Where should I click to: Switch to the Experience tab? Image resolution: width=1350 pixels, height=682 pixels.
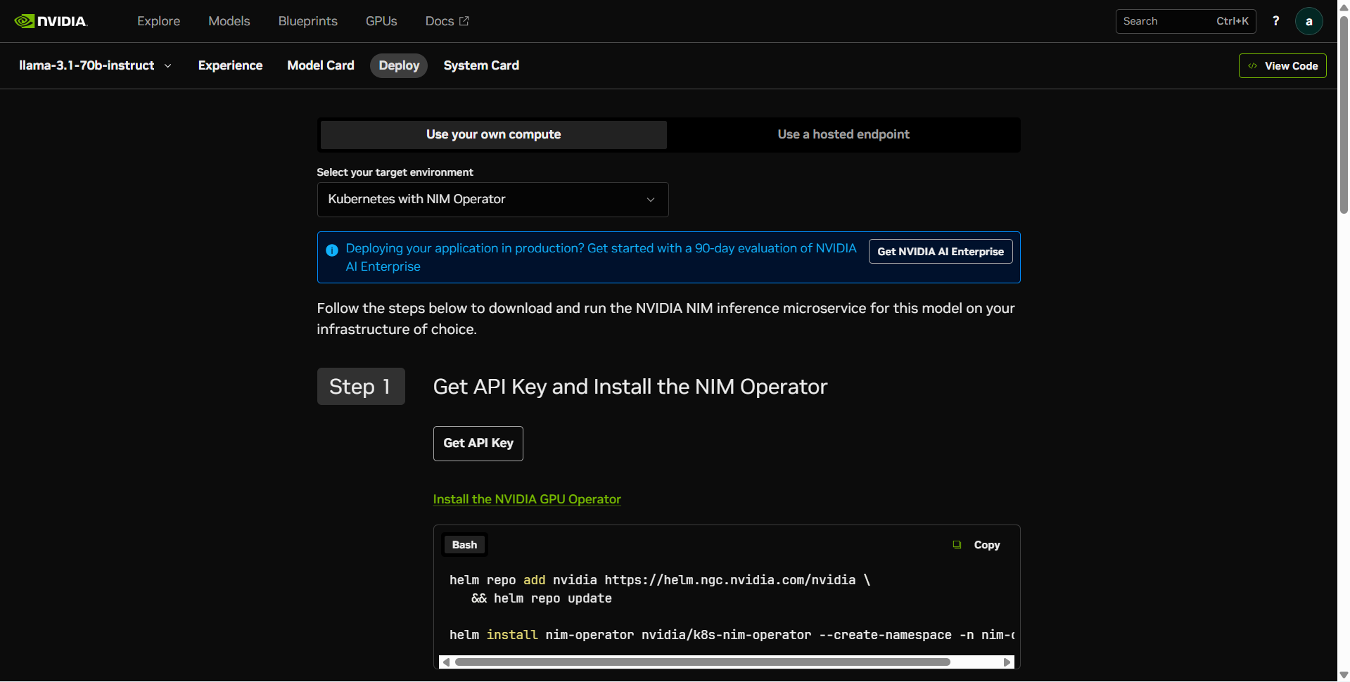230,65
